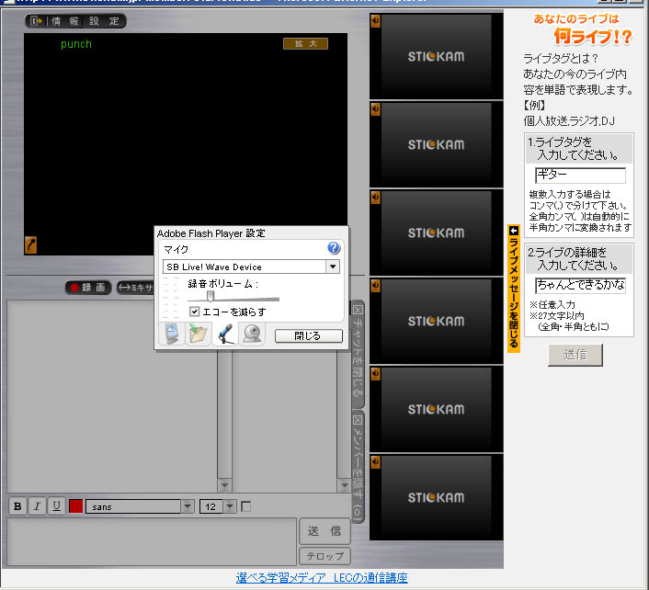The image size is (649, 590).
Task: Hide members via メンバーを隠す side tab
Action: click(358, 467)
